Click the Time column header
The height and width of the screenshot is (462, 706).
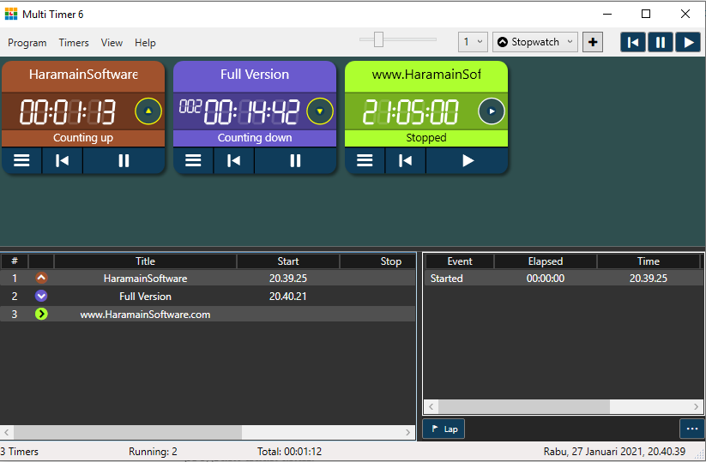pyautogui.click(x=649, y=261)
